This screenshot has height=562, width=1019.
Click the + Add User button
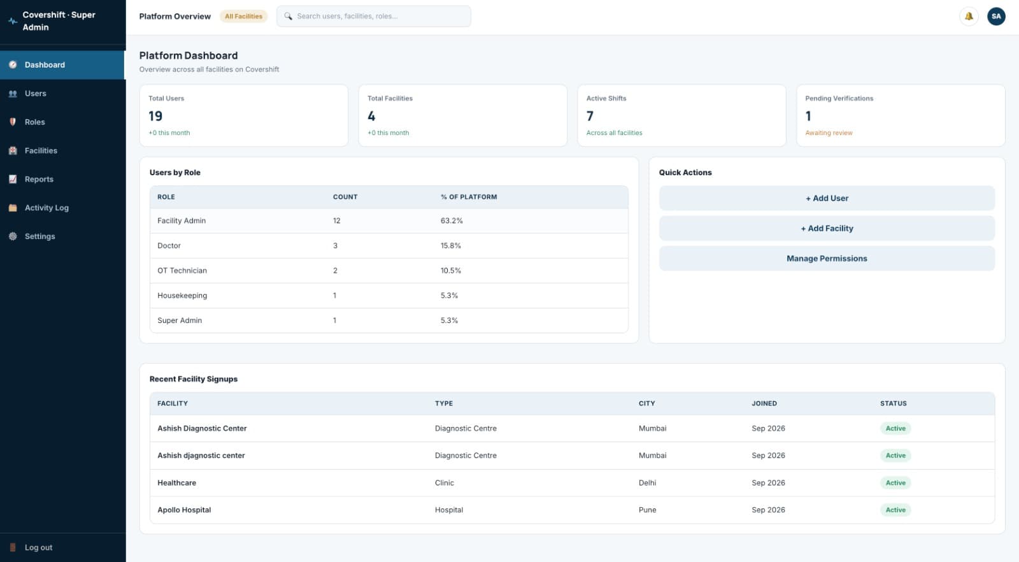(827, 198)
